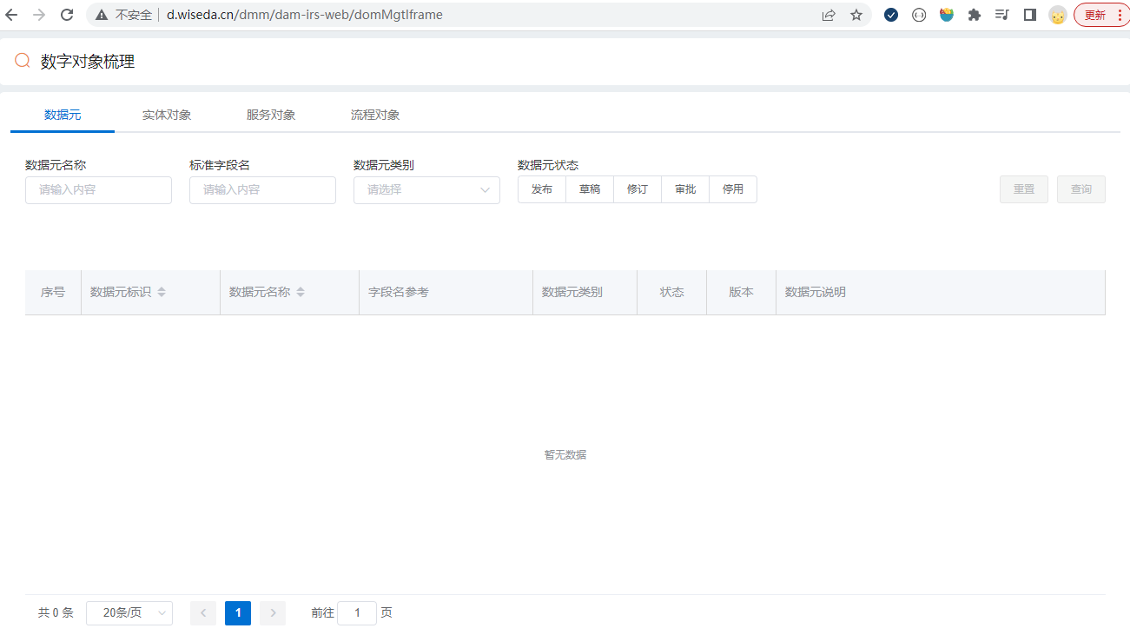Viewport: 1130px width, 635px height.
Task: Switch to the 实体对象 tab
Action: click(167, 115)
